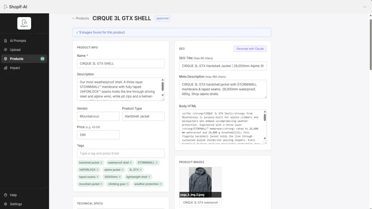Remove hardshell jacket tag
Image resolution: width=372 pixels, height=209 pixels.
101,163
